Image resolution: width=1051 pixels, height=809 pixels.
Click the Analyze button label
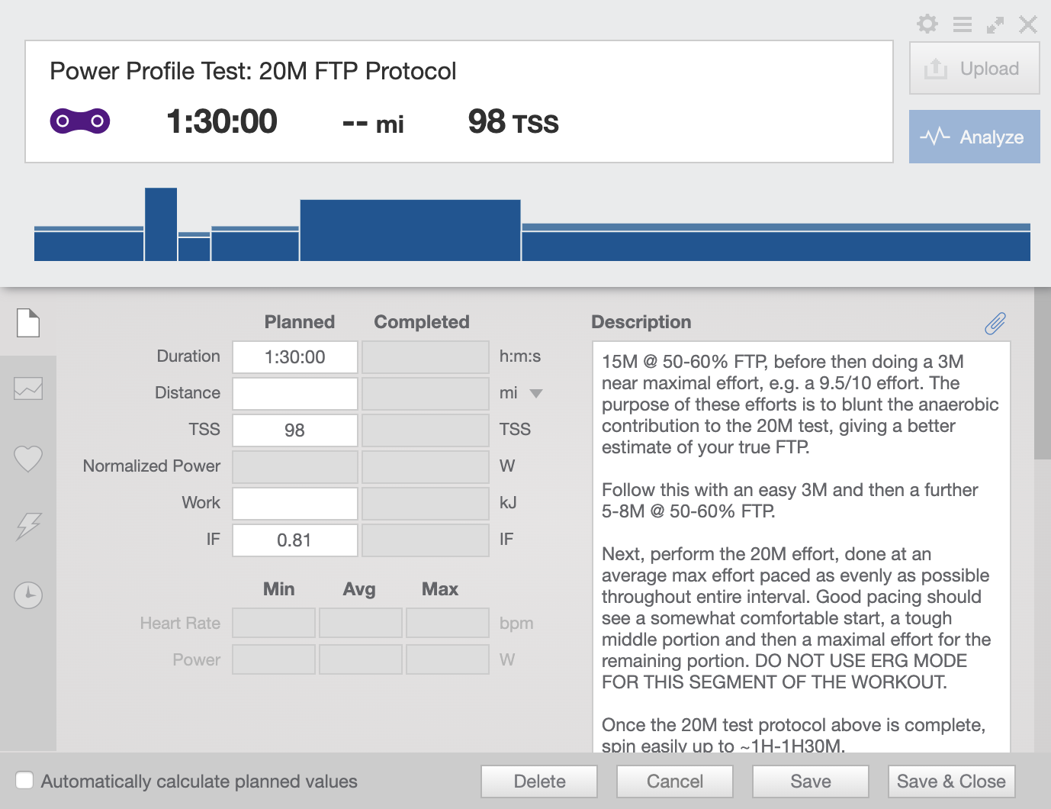(x=992, y=137)
